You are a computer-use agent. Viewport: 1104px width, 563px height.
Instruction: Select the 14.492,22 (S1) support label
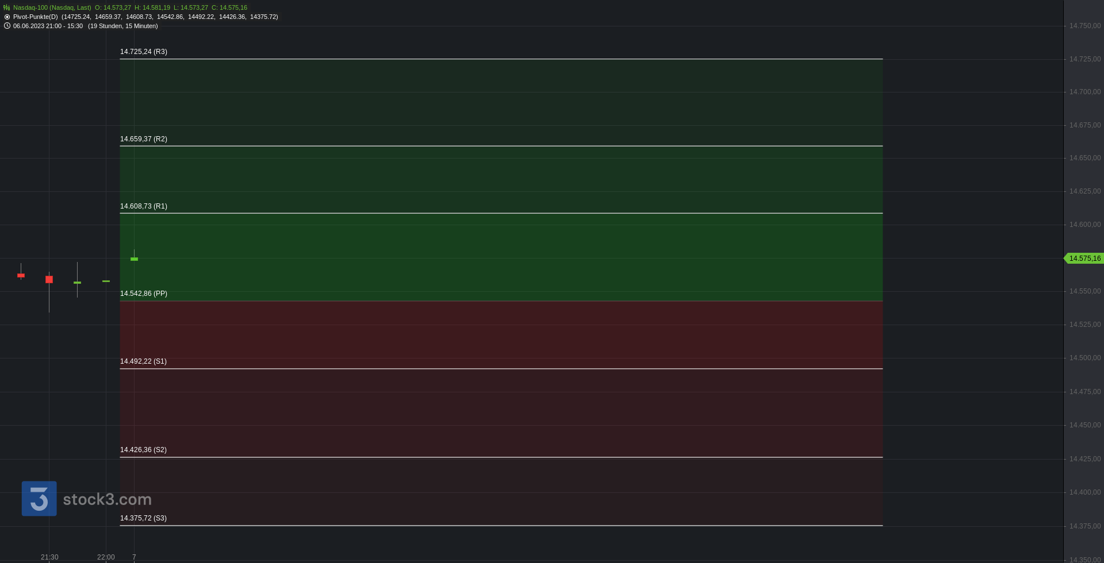(143, 361)
